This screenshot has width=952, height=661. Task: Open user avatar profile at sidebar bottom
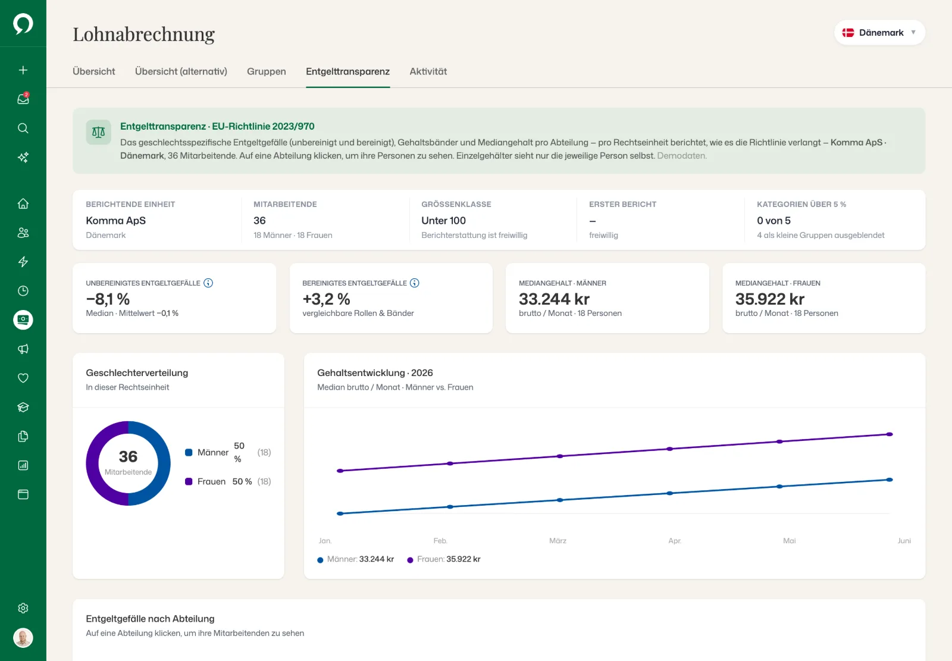pyautogui.click(x=23, y=638)
